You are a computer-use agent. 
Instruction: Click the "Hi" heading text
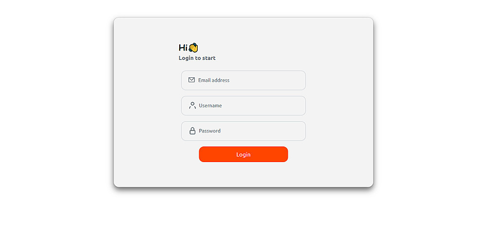click(183, 48)
